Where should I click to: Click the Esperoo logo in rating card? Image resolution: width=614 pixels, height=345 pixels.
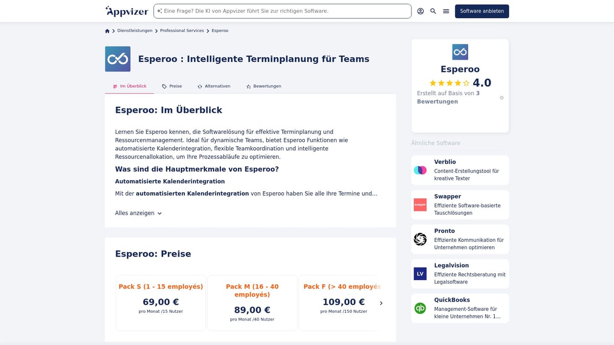(x=460, y=52)
